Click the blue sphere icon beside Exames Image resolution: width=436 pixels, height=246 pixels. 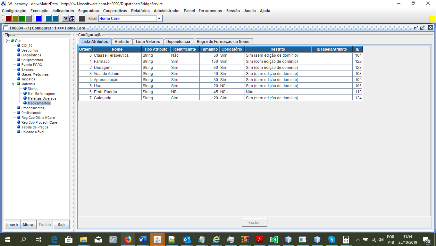click(x=19, y=70)
